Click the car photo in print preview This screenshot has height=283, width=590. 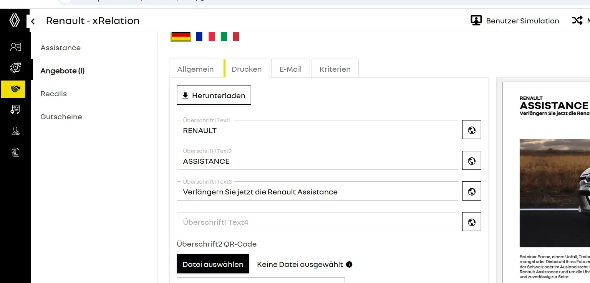coord(555,193)
